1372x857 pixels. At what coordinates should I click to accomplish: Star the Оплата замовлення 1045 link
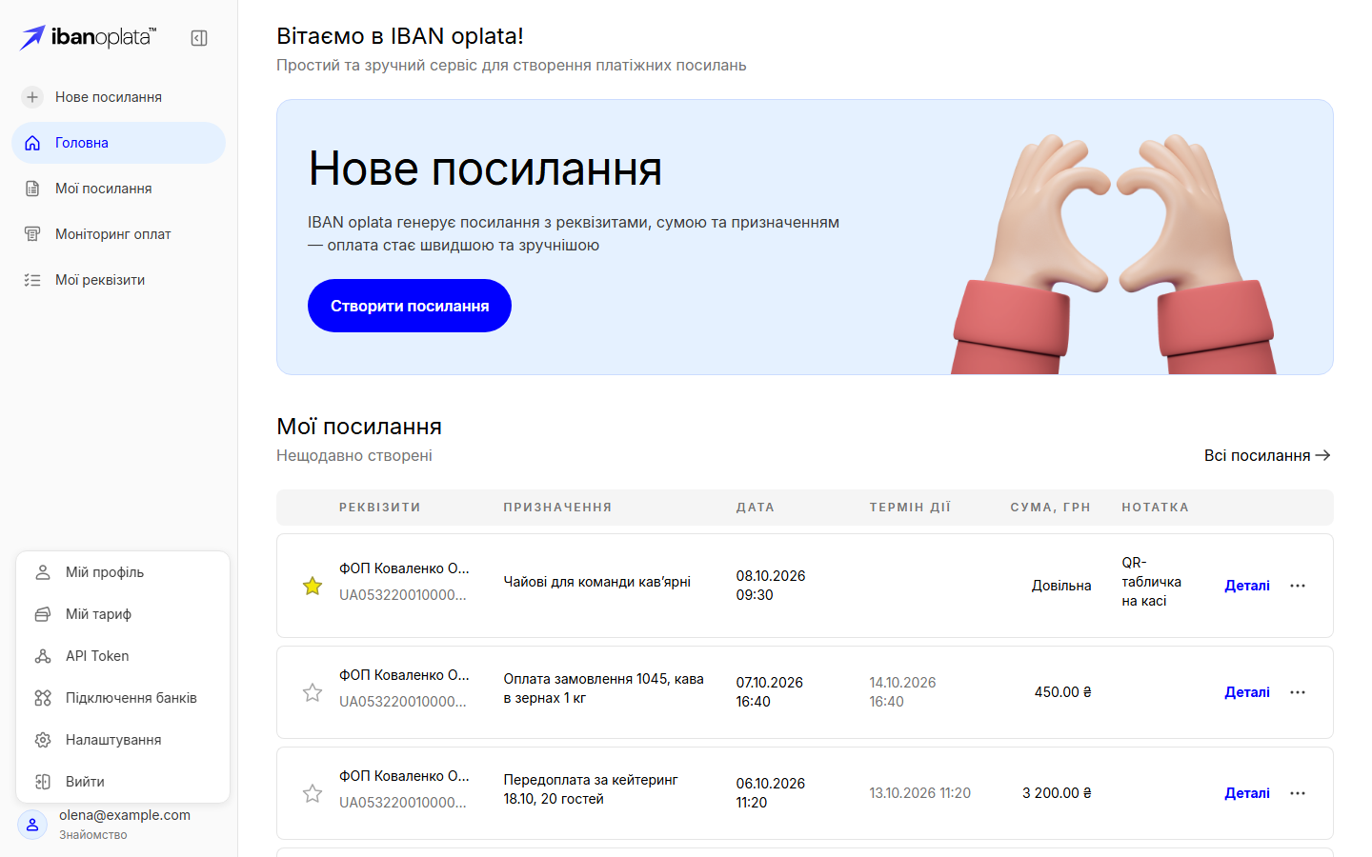tap(313, 692)
